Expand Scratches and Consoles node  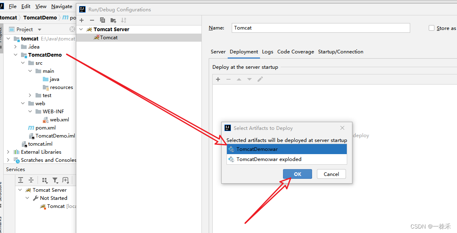click(8, 160)
